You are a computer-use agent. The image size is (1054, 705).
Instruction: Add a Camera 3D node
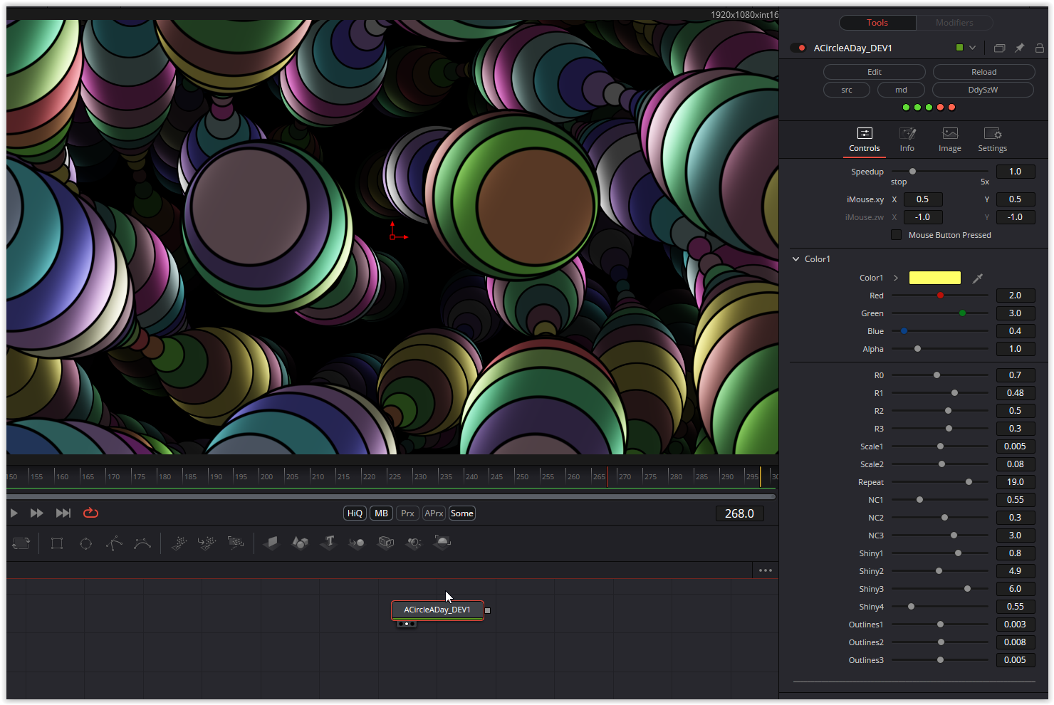point(385,543)
